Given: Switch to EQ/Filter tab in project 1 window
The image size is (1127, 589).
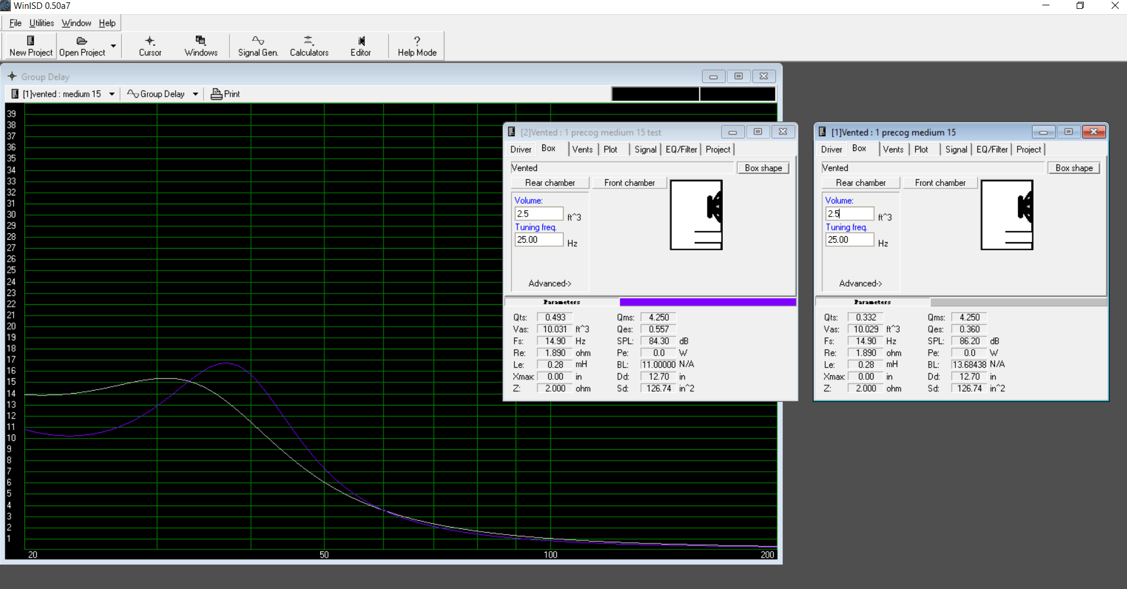Looking at the screenshot, I should [992, 149].
